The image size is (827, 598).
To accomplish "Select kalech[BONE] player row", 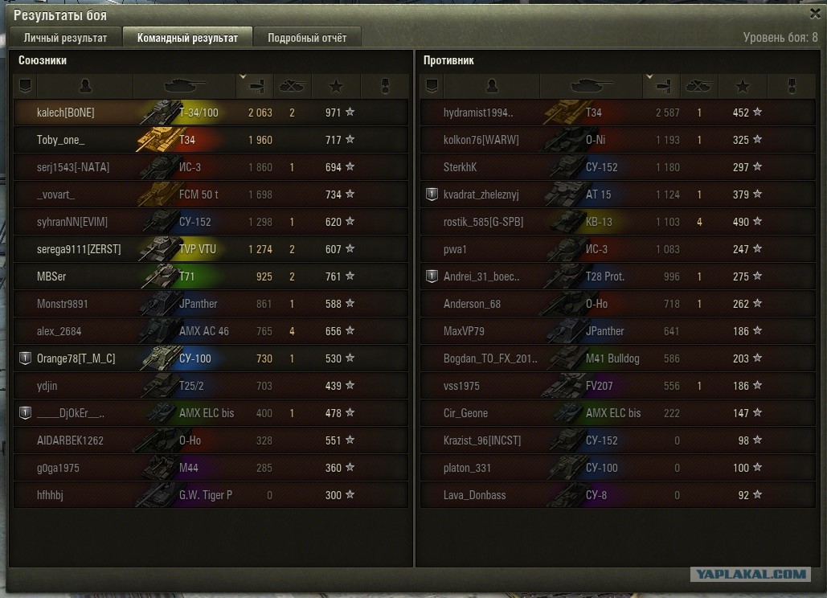I will click(x=211, y=113).
